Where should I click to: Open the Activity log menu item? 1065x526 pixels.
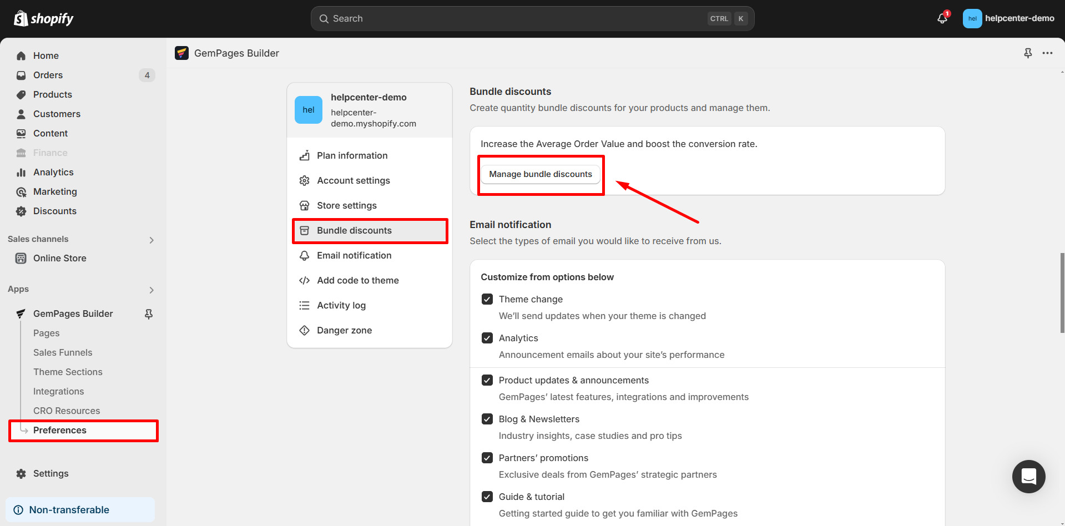click(341, 306)
